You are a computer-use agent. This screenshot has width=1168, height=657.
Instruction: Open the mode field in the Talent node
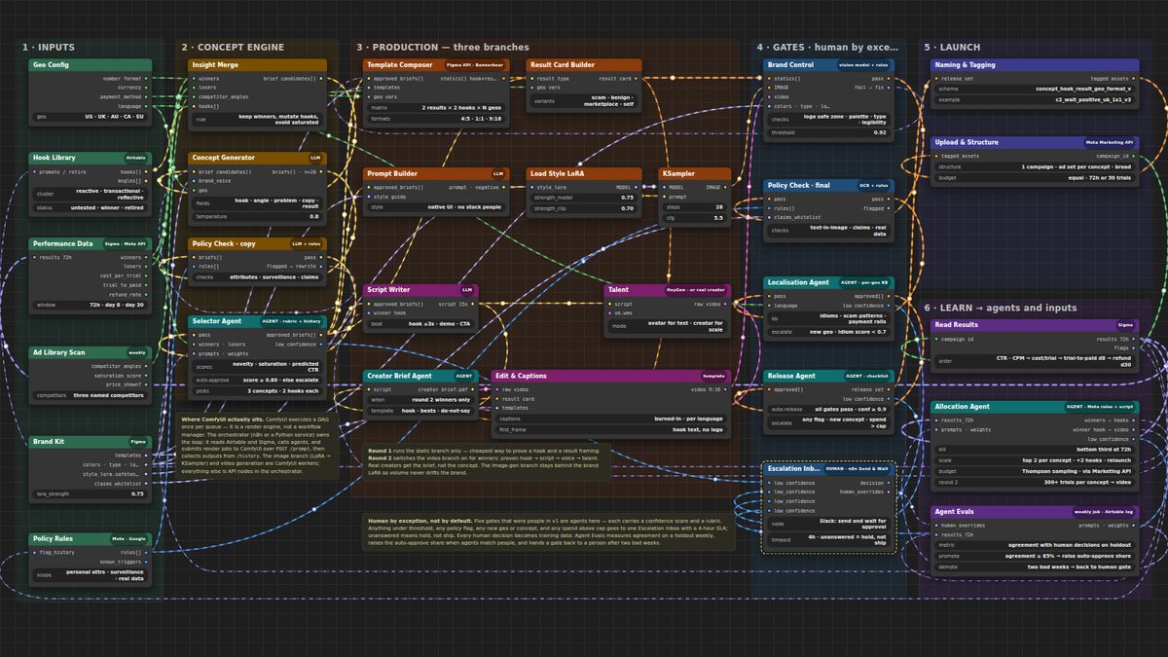pyautogui.click(x=667, y=326)
